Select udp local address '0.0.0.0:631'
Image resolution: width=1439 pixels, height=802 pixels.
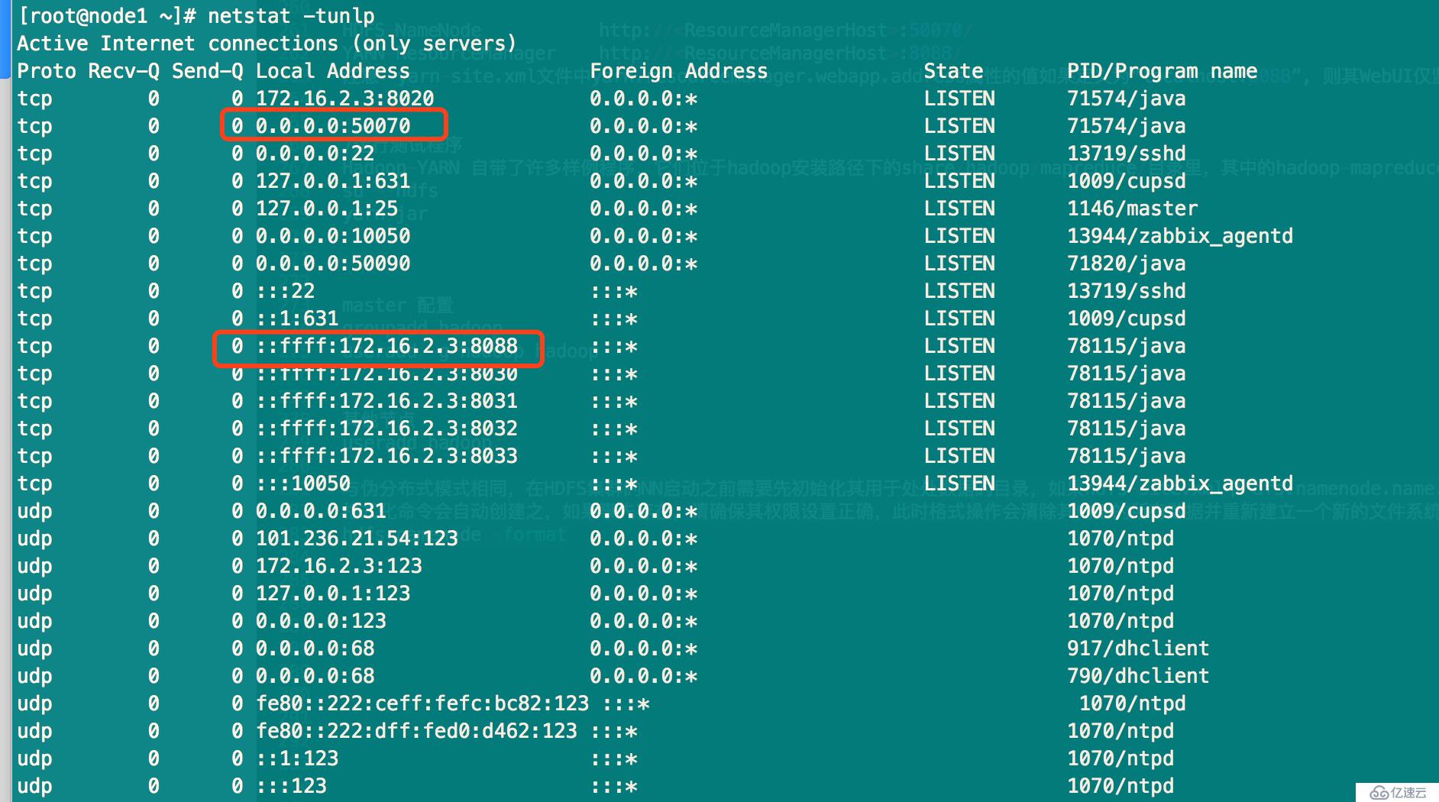point(321,511)
